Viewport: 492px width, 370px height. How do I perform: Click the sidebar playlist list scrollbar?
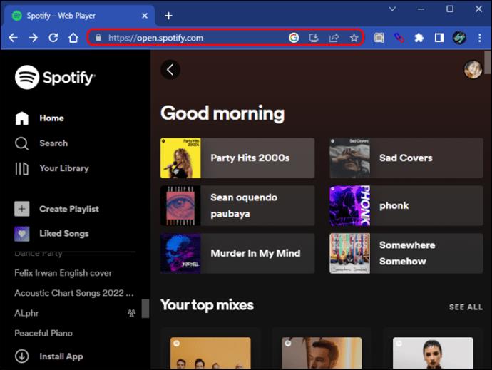tap(145, 309)
